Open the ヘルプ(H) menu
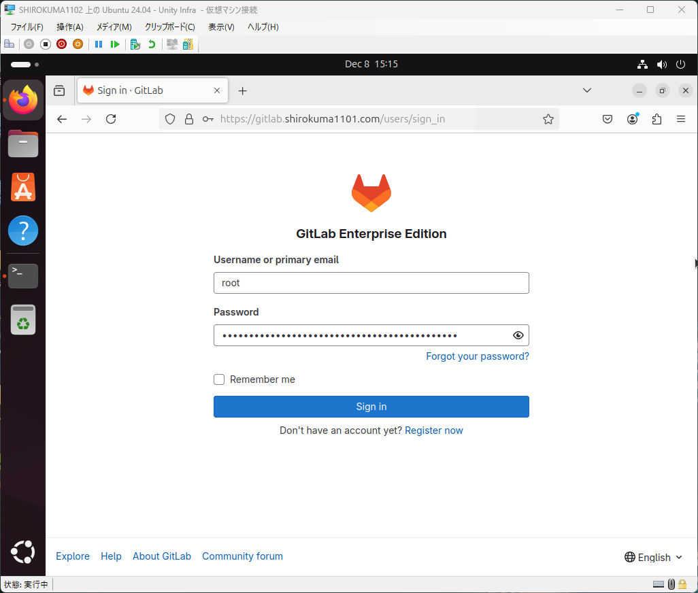This screenshot has width=698, height=593. (263, 27)
